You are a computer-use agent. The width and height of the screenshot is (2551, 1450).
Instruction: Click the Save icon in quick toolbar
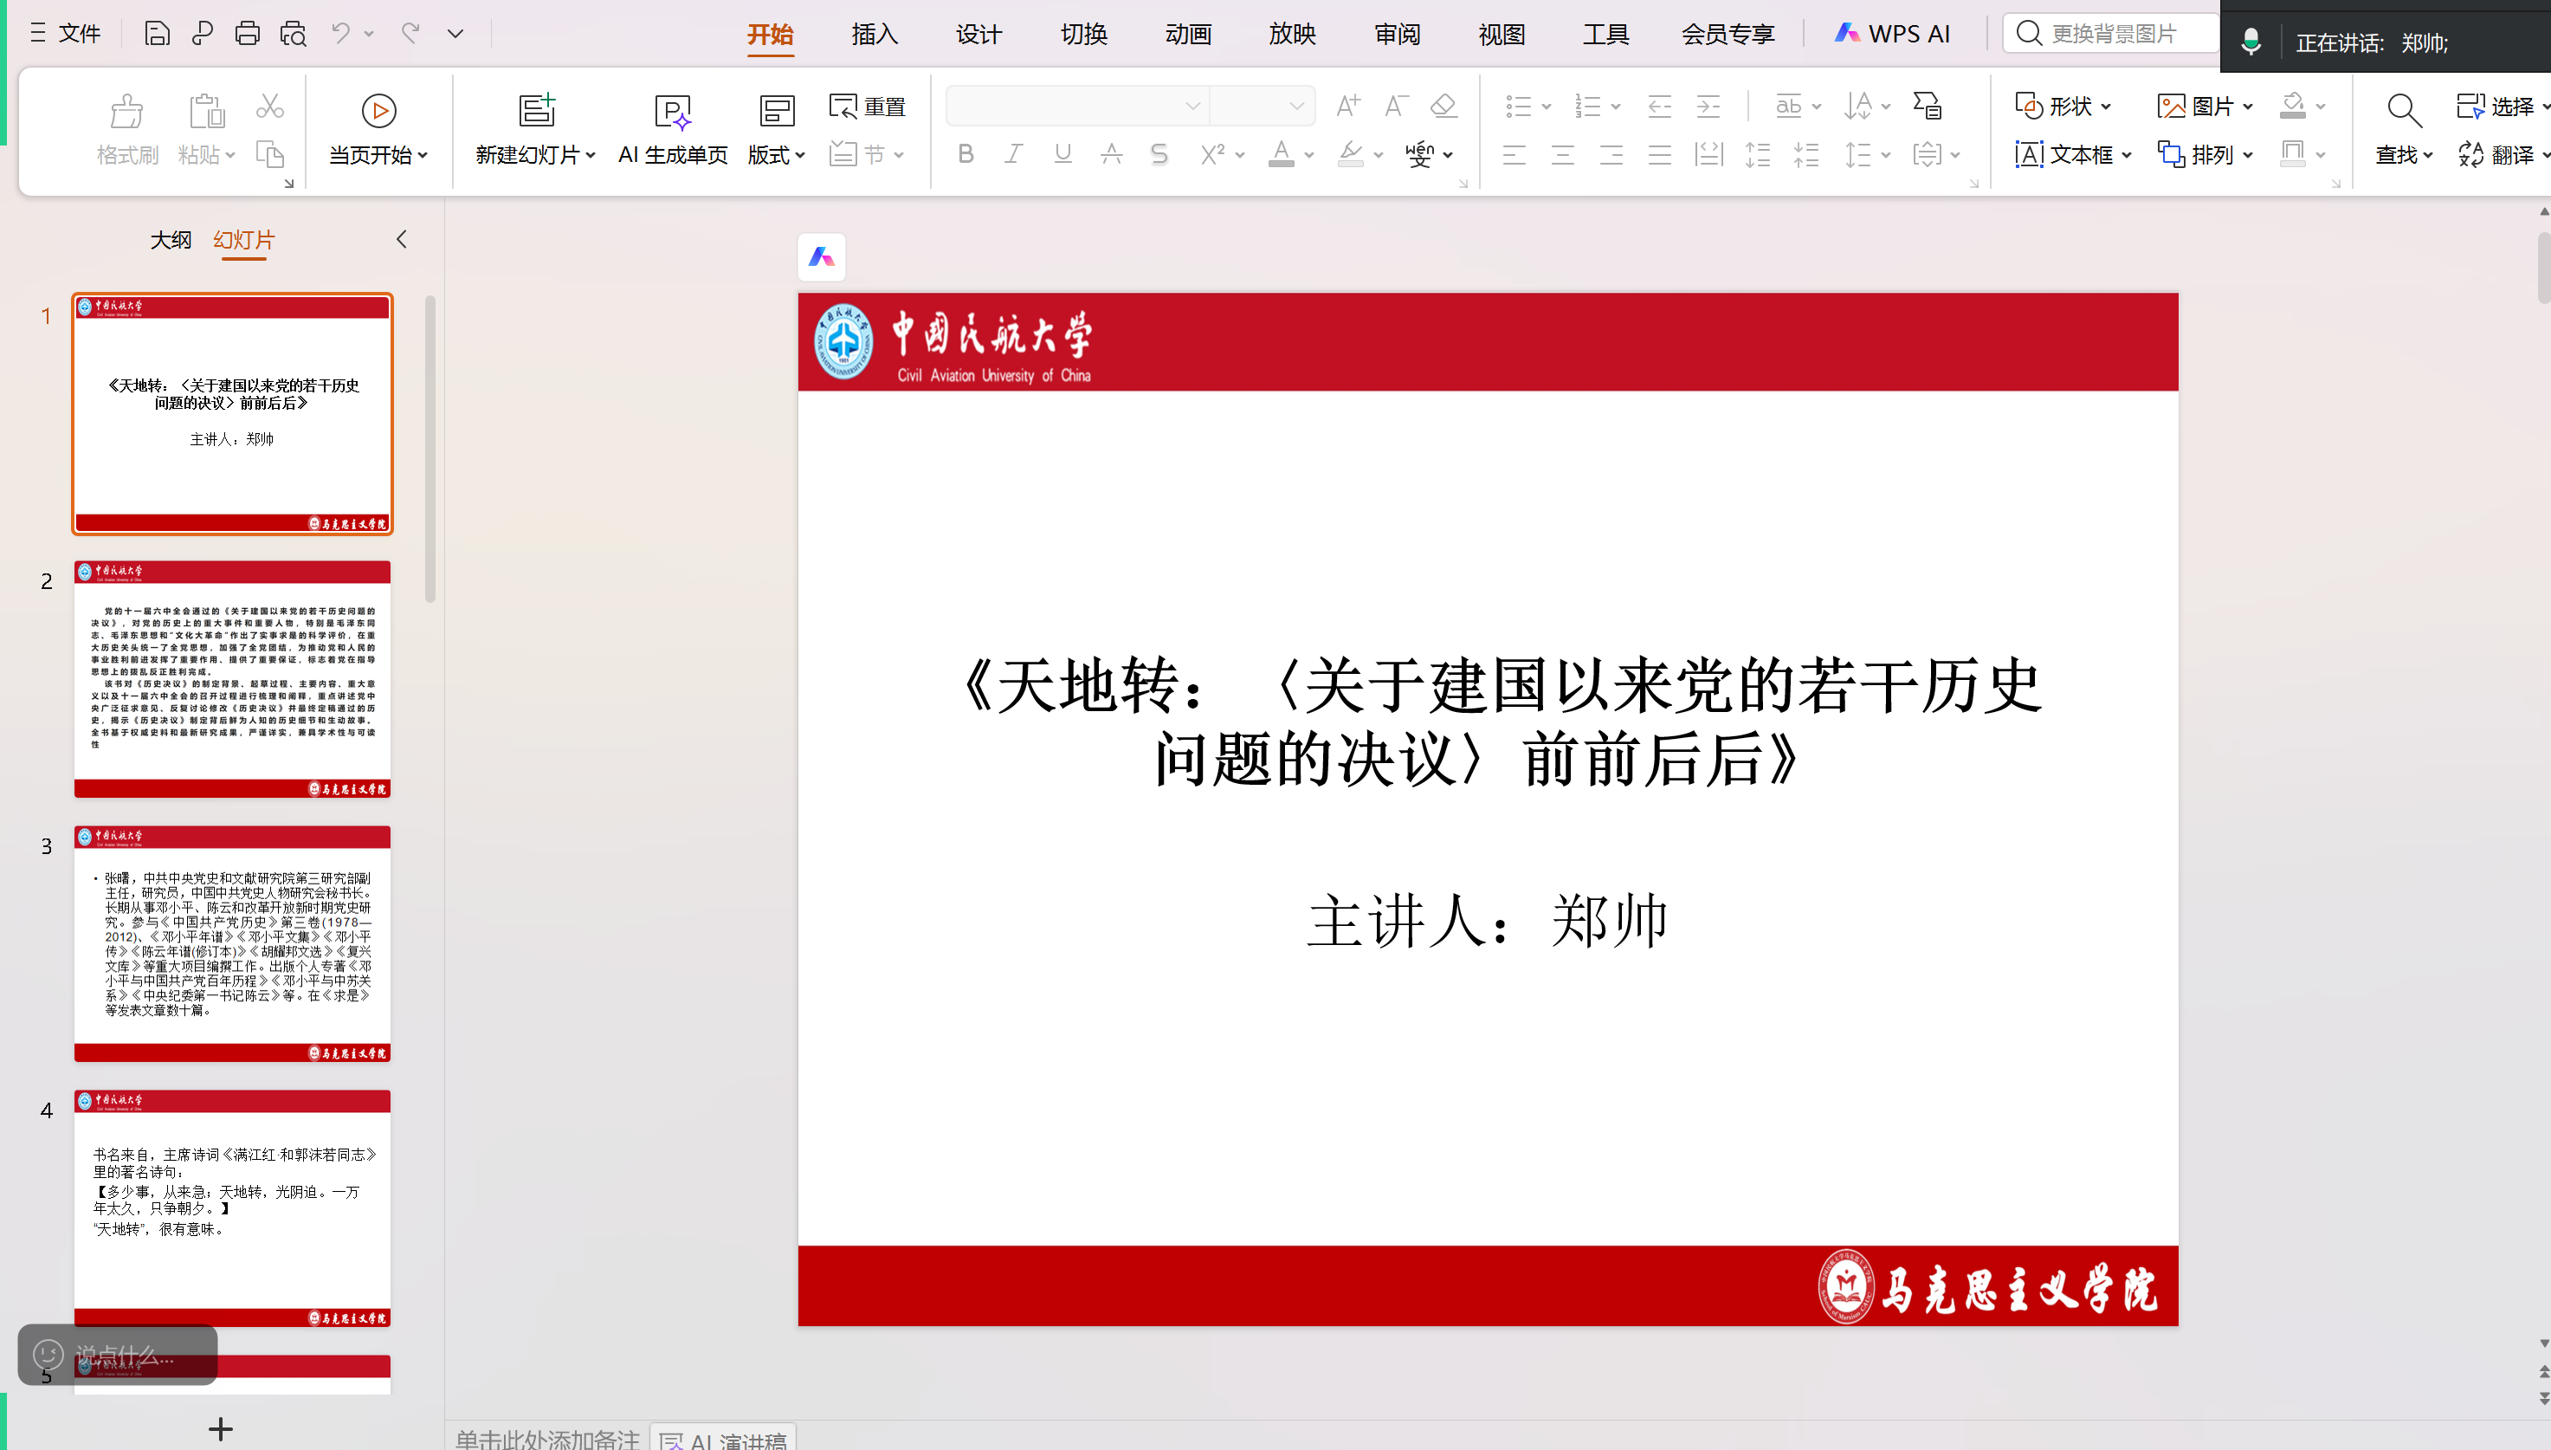156,33
